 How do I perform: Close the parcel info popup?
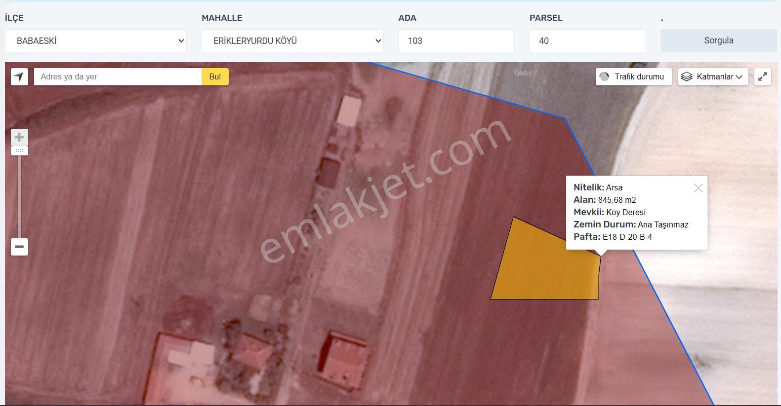pos(698,188)
